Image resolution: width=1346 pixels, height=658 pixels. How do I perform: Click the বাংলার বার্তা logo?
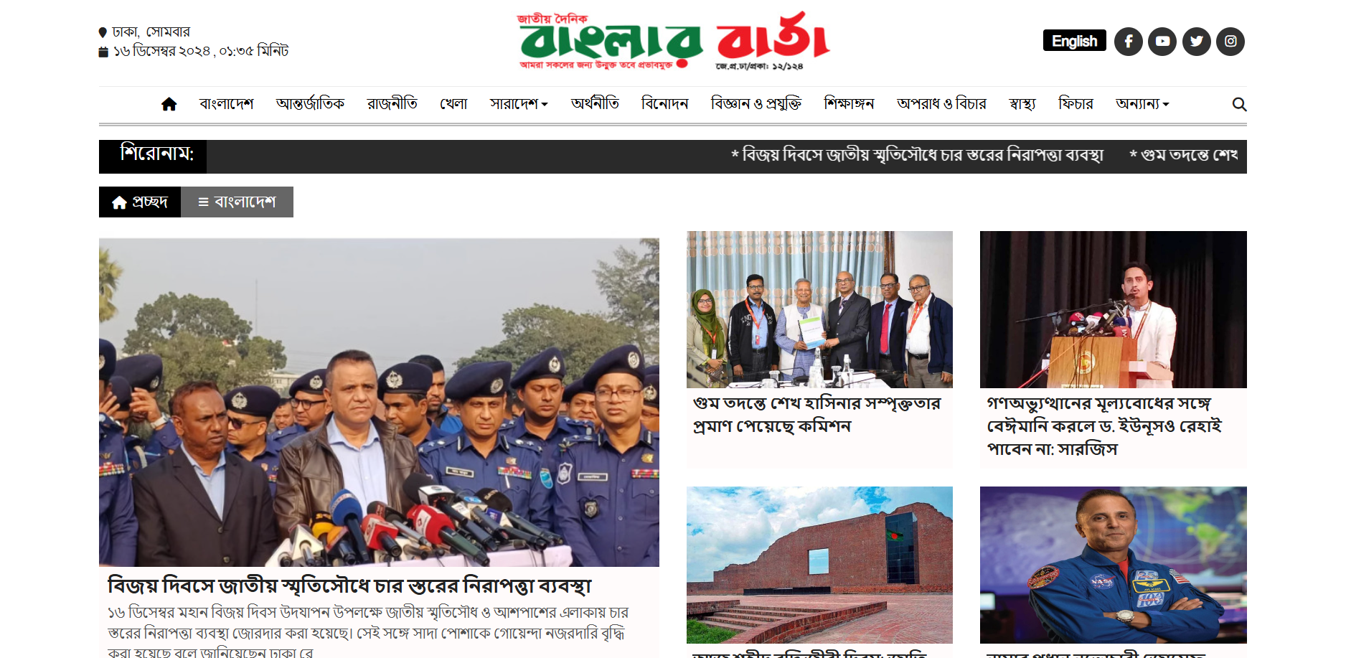[x=674, y=41]
